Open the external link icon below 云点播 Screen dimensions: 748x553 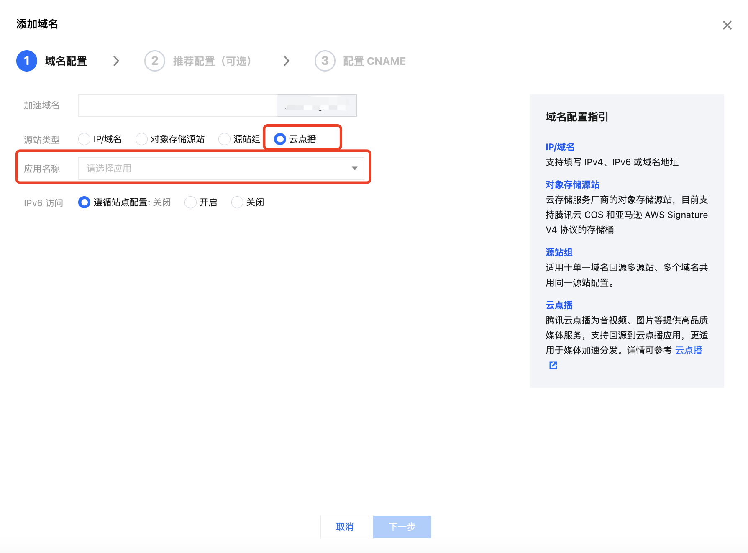coord(553,365)
